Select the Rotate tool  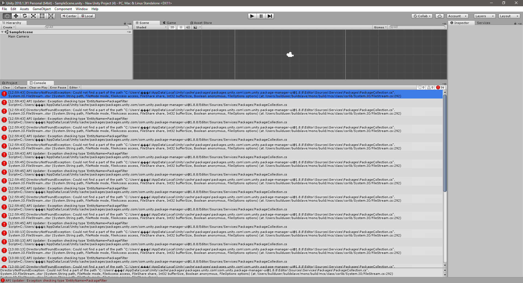pos(25,16)
